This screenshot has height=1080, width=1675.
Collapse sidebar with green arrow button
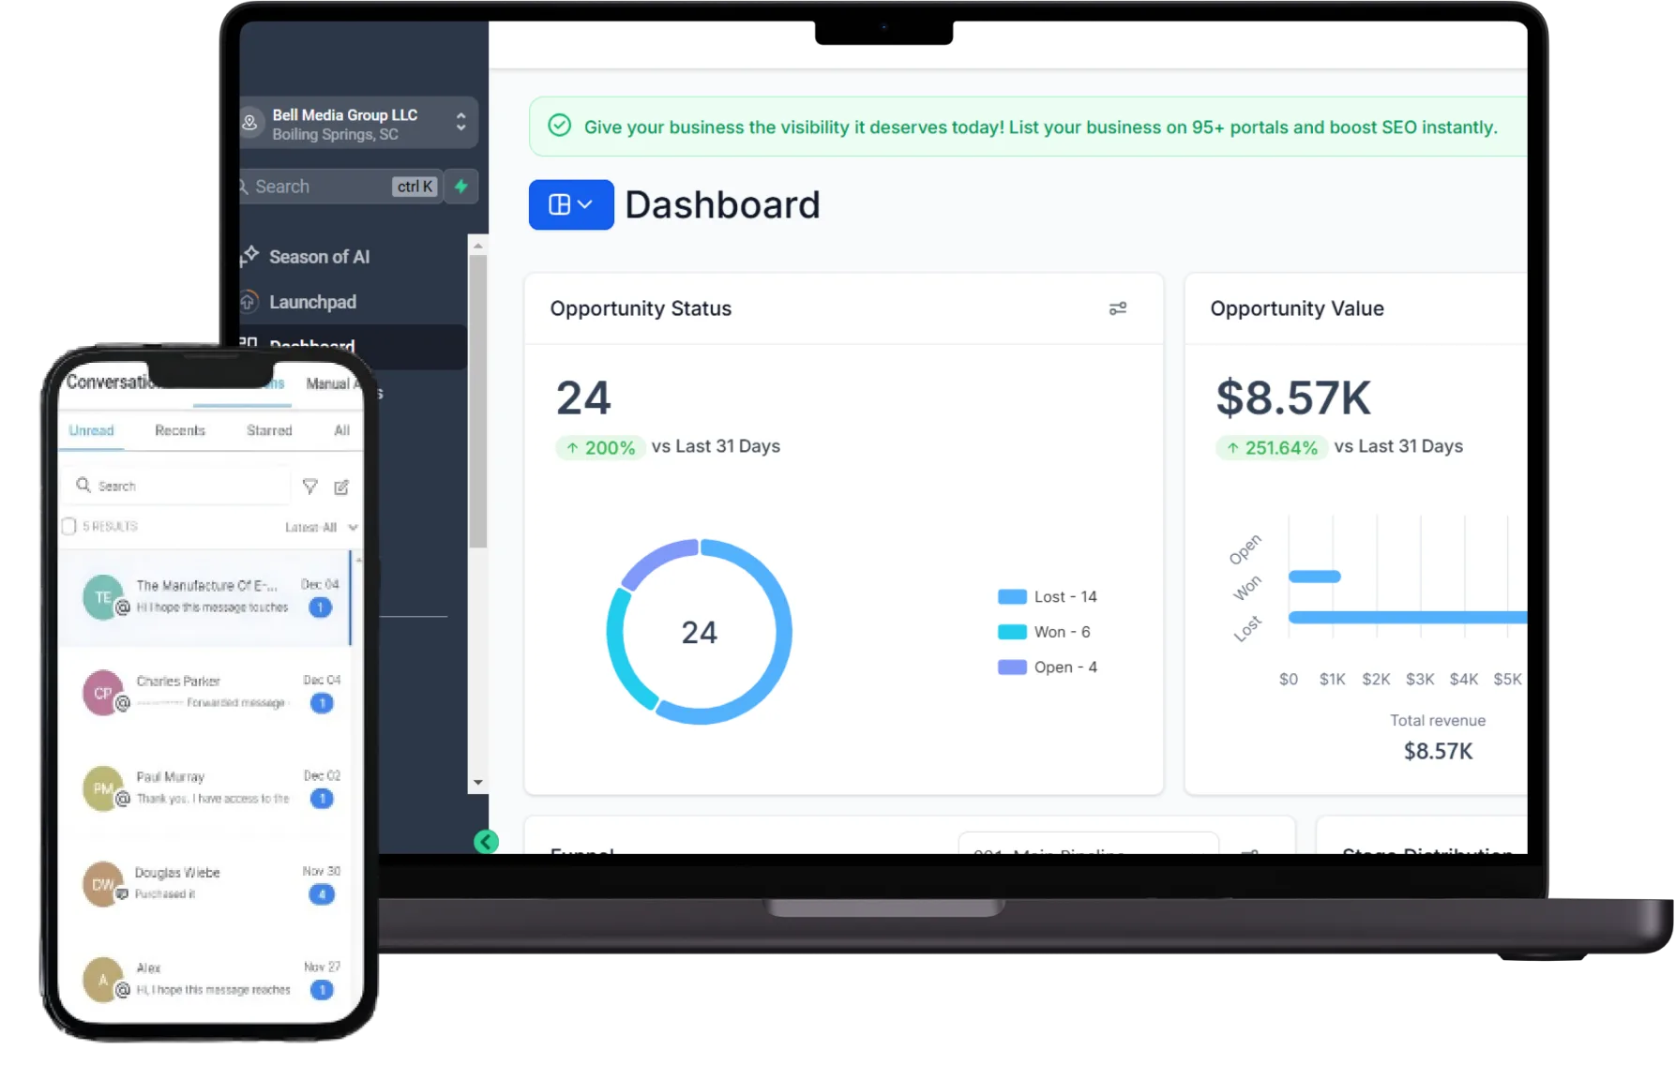pyautogui.click(x=486, y=842)
